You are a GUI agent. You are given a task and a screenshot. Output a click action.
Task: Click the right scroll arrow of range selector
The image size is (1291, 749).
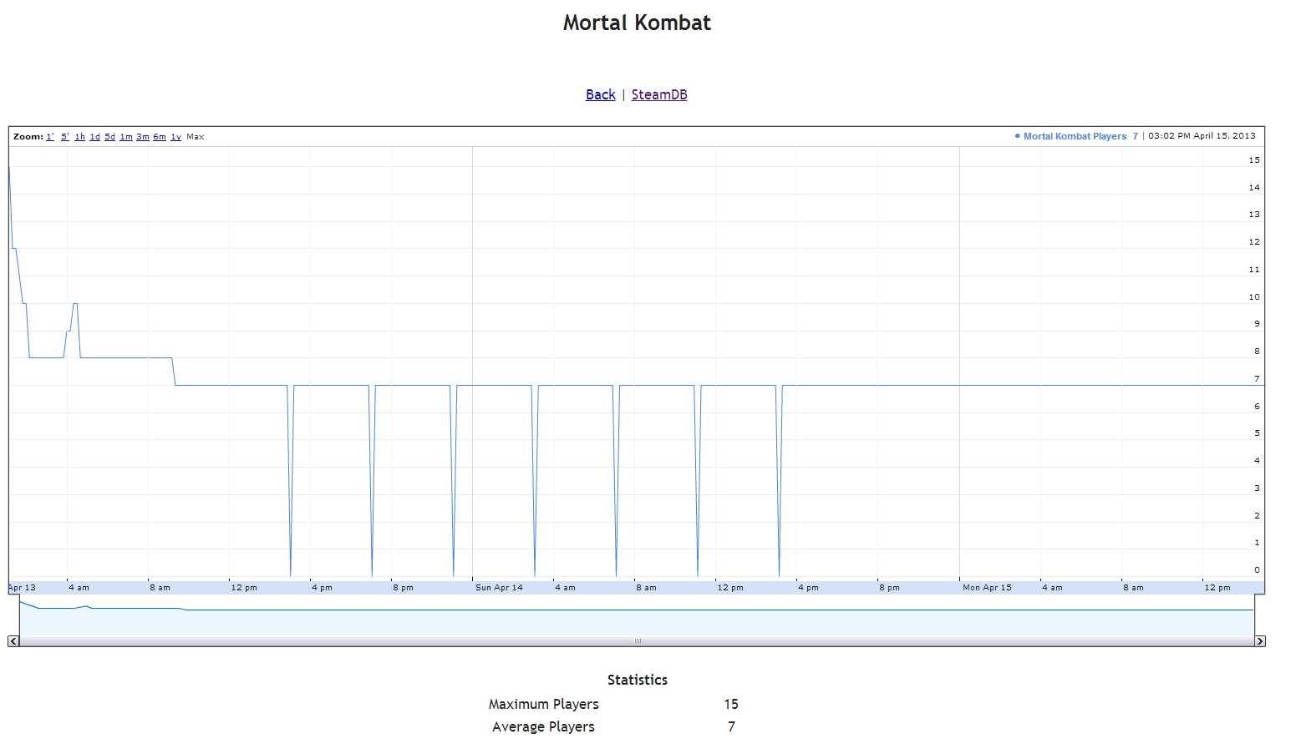pos(1260,641)
